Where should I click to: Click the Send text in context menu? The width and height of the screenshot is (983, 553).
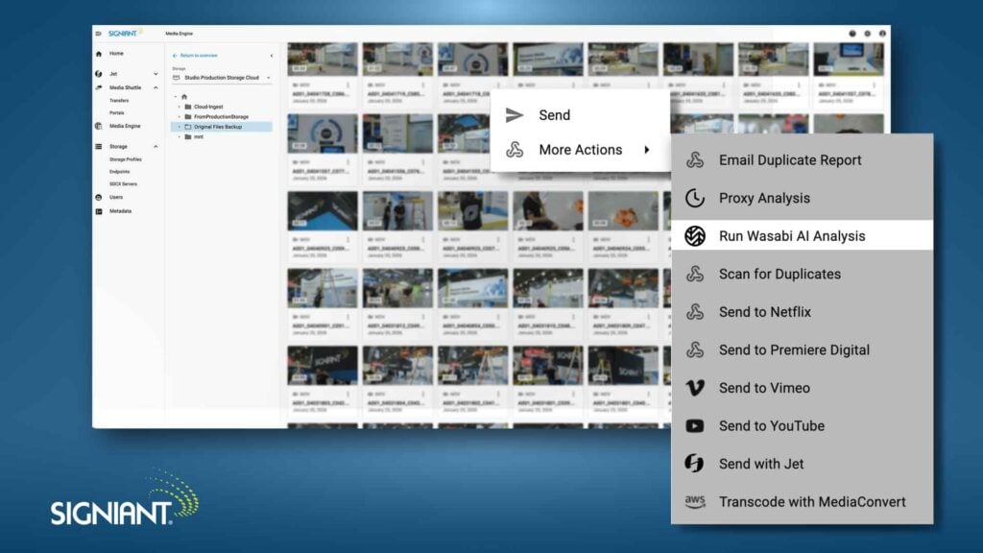(554, 115)
